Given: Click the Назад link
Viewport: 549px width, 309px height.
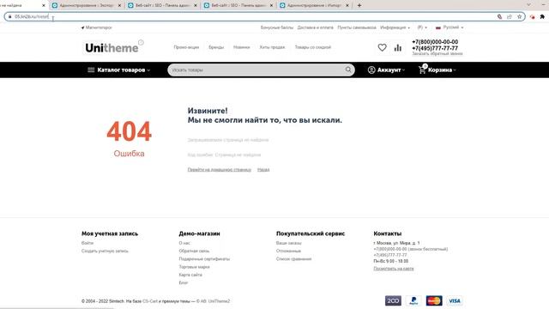Looking at the screenshot, I should pyautogui.click(x=263, y=170).
